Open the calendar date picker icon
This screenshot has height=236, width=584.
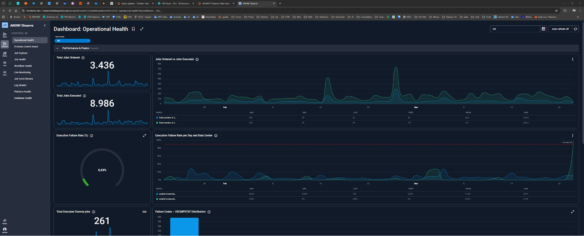pyautogui.click(x=543, y=29)
